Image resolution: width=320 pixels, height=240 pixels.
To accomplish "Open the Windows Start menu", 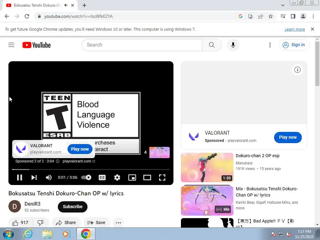I will pos(8,234).
